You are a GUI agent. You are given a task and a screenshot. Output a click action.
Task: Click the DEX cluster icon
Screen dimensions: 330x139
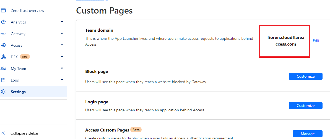pyautogui.click(x=3, y=57)
